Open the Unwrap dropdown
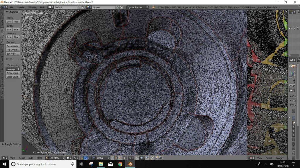This screenshot has height=168, width=300. pos(13,69)
